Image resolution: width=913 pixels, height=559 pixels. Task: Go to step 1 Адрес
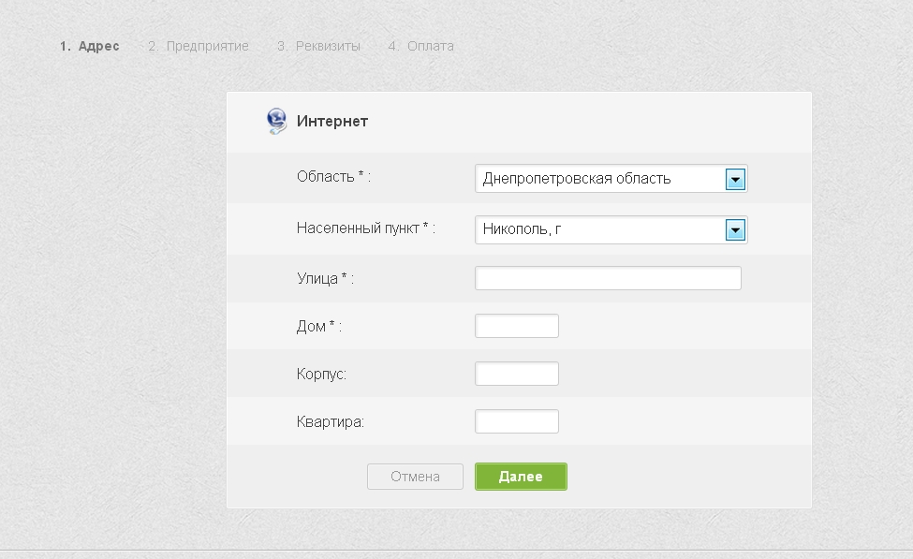(90, 46)
